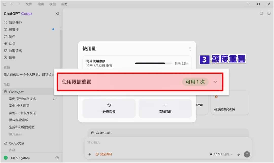Open the task 播放赵雷音乐
Image resolution: width=274 pixels, height=163 pixels.
(19, 120)
